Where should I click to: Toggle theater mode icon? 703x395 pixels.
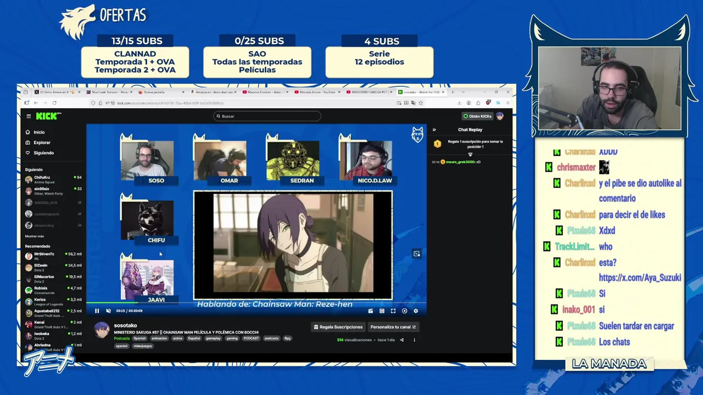click(x=382, y=311)
